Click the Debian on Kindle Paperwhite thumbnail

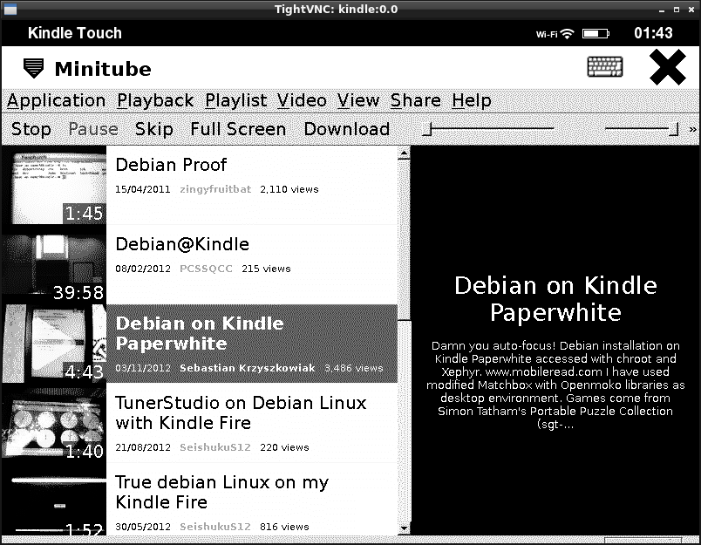(x=54, y=344)
